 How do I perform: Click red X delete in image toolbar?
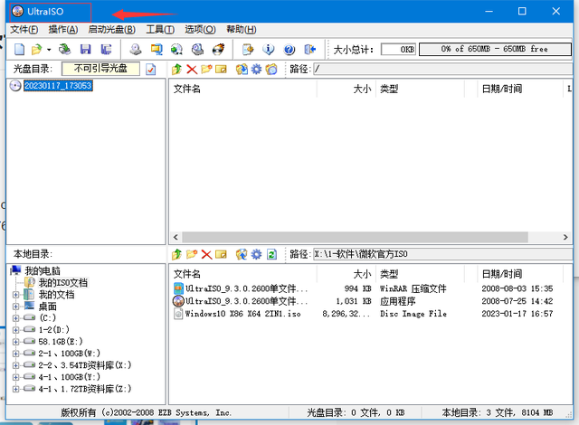click(x=192, y=69)
